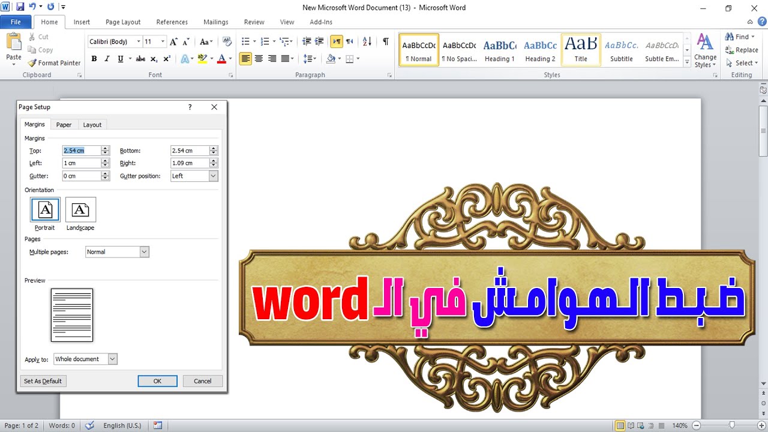
Task: Apply the Text Effects glowing A
Action: pyautogui.click(x=185, y=59)
